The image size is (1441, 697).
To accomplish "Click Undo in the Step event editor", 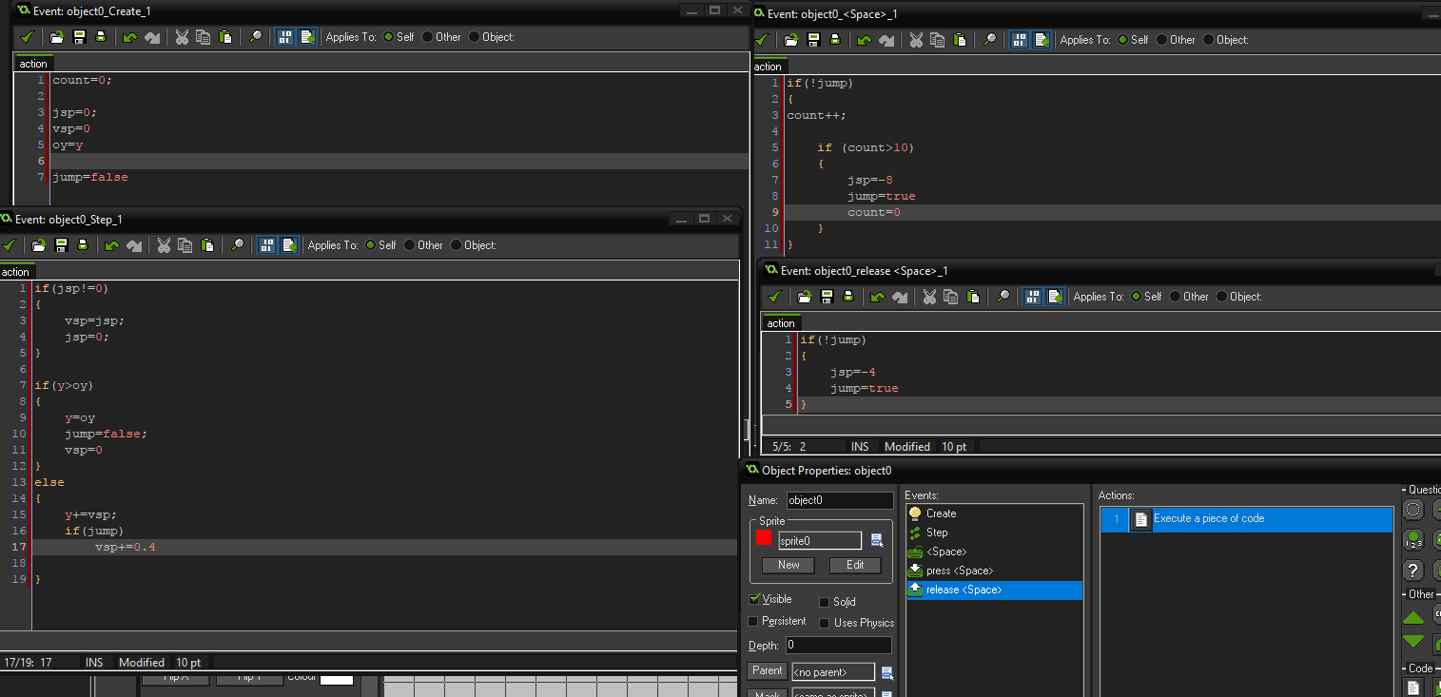I will (x=112, y=245).
